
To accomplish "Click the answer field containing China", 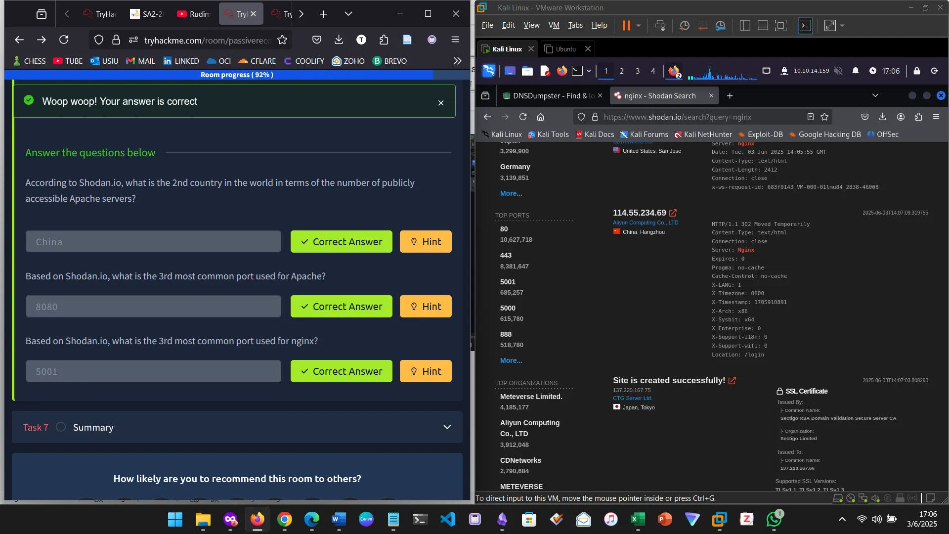I will (x=153, y=242).
